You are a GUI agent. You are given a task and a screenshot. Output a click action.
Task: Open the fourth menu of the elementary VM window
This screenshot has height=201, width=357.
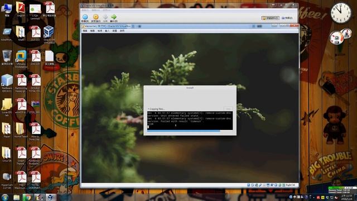[x=107, y=31]
